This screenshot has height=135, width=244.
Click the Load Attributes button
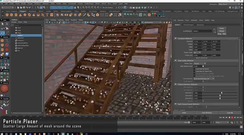click(x=207, y=112)
